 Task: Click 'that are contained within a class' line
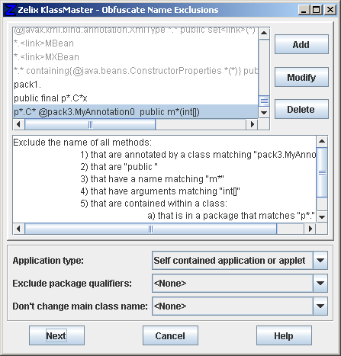click(153, 204)
